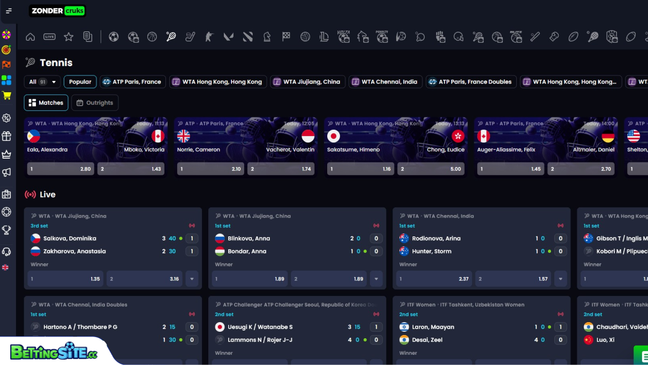Select the Counter-Strike esports icon

click(209, 36)
